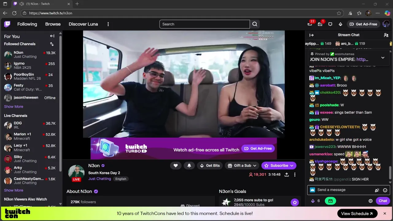Click the Discord link in About panel
Image resolution: width=393 pixels, height=221 pixels.
coord(190,206)
